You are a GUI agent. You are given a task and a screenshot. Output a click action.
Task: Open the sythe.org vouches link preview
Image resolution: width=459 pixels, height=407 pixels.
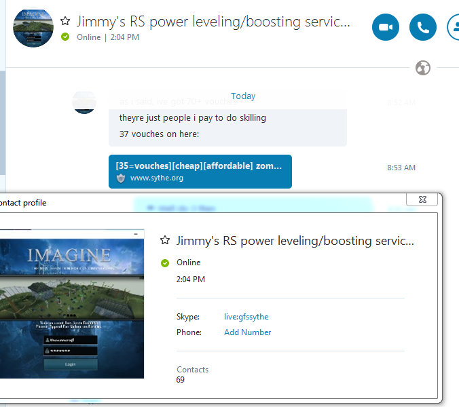pyautogui.click(x=200, y=172)
